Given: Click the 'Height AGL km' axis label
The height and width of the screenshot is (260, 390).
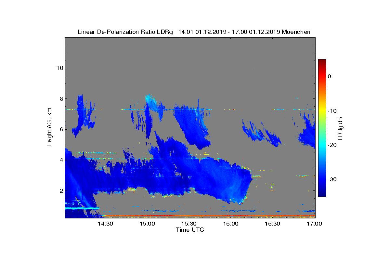Looking at the screenshot, I should 49,128.
